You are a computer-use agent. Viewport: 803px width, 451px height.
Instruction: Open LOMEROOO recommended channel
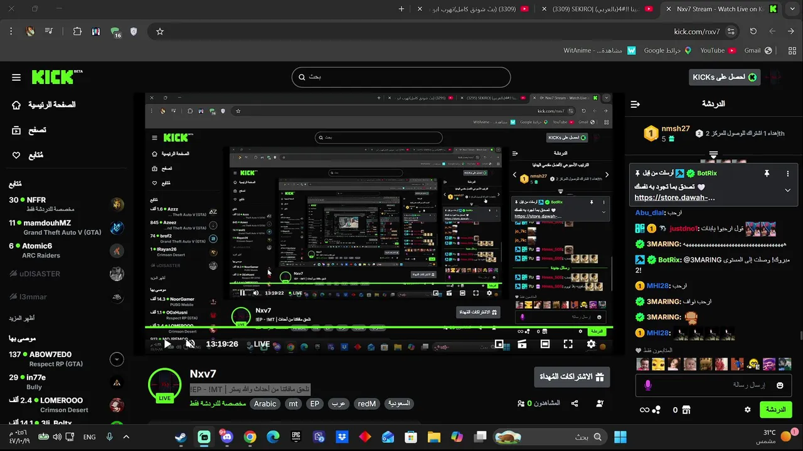66,405
